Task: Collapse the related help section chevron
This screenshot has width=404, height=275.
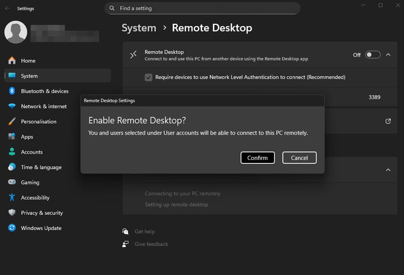Action: (388, 170)
